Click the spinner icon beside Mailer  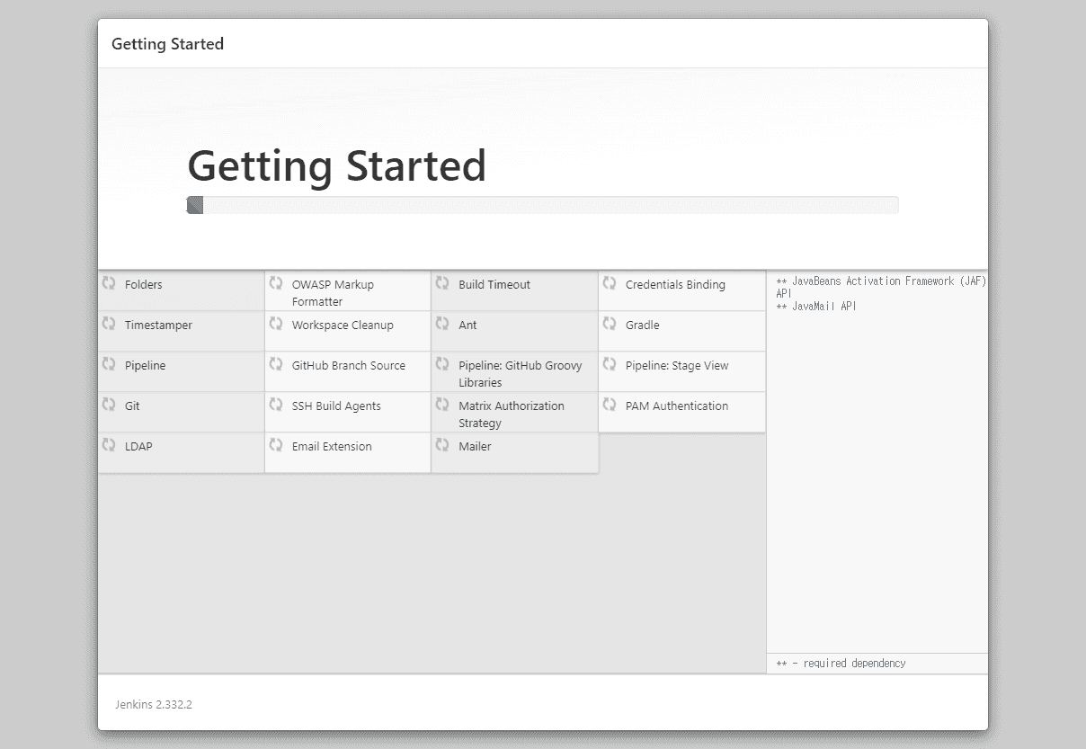coord(442,445)
